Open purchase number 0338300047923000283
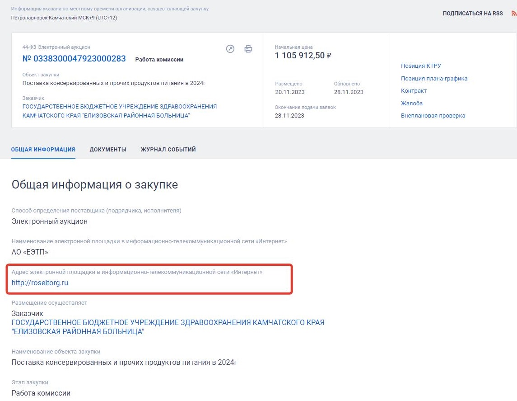The width and height of the screenshot is (517, 401). 74,59
